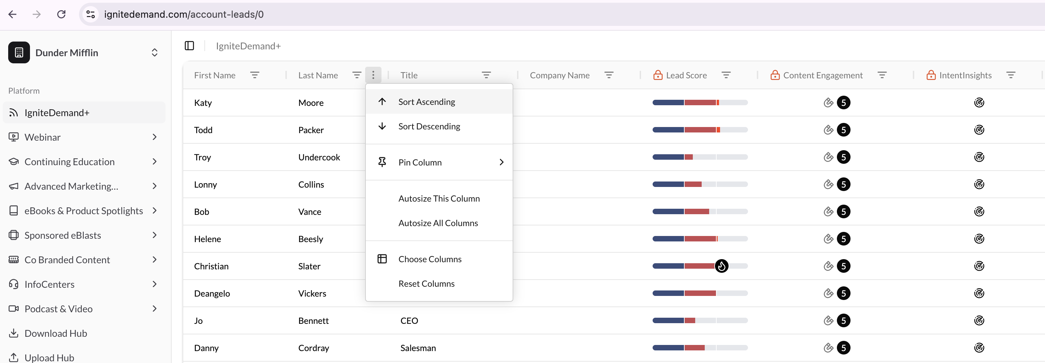Choose Sort Descending in the column menu

pos(429,126)
